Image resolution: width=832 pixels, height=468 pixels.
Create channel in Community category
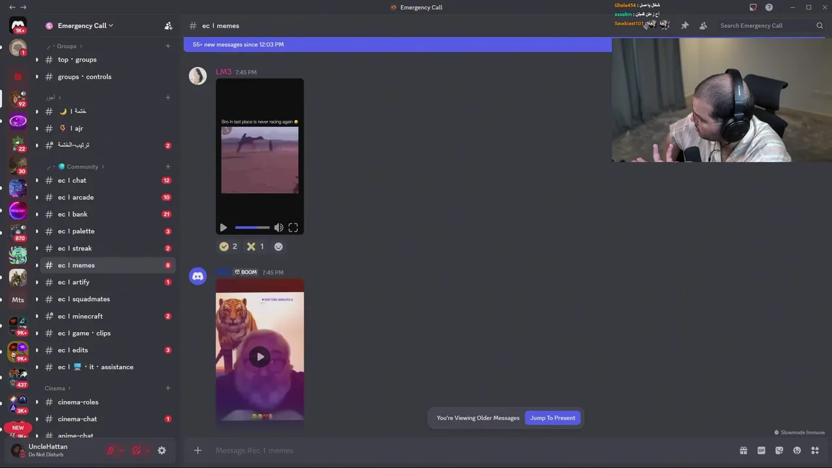(x=168, y=166)
